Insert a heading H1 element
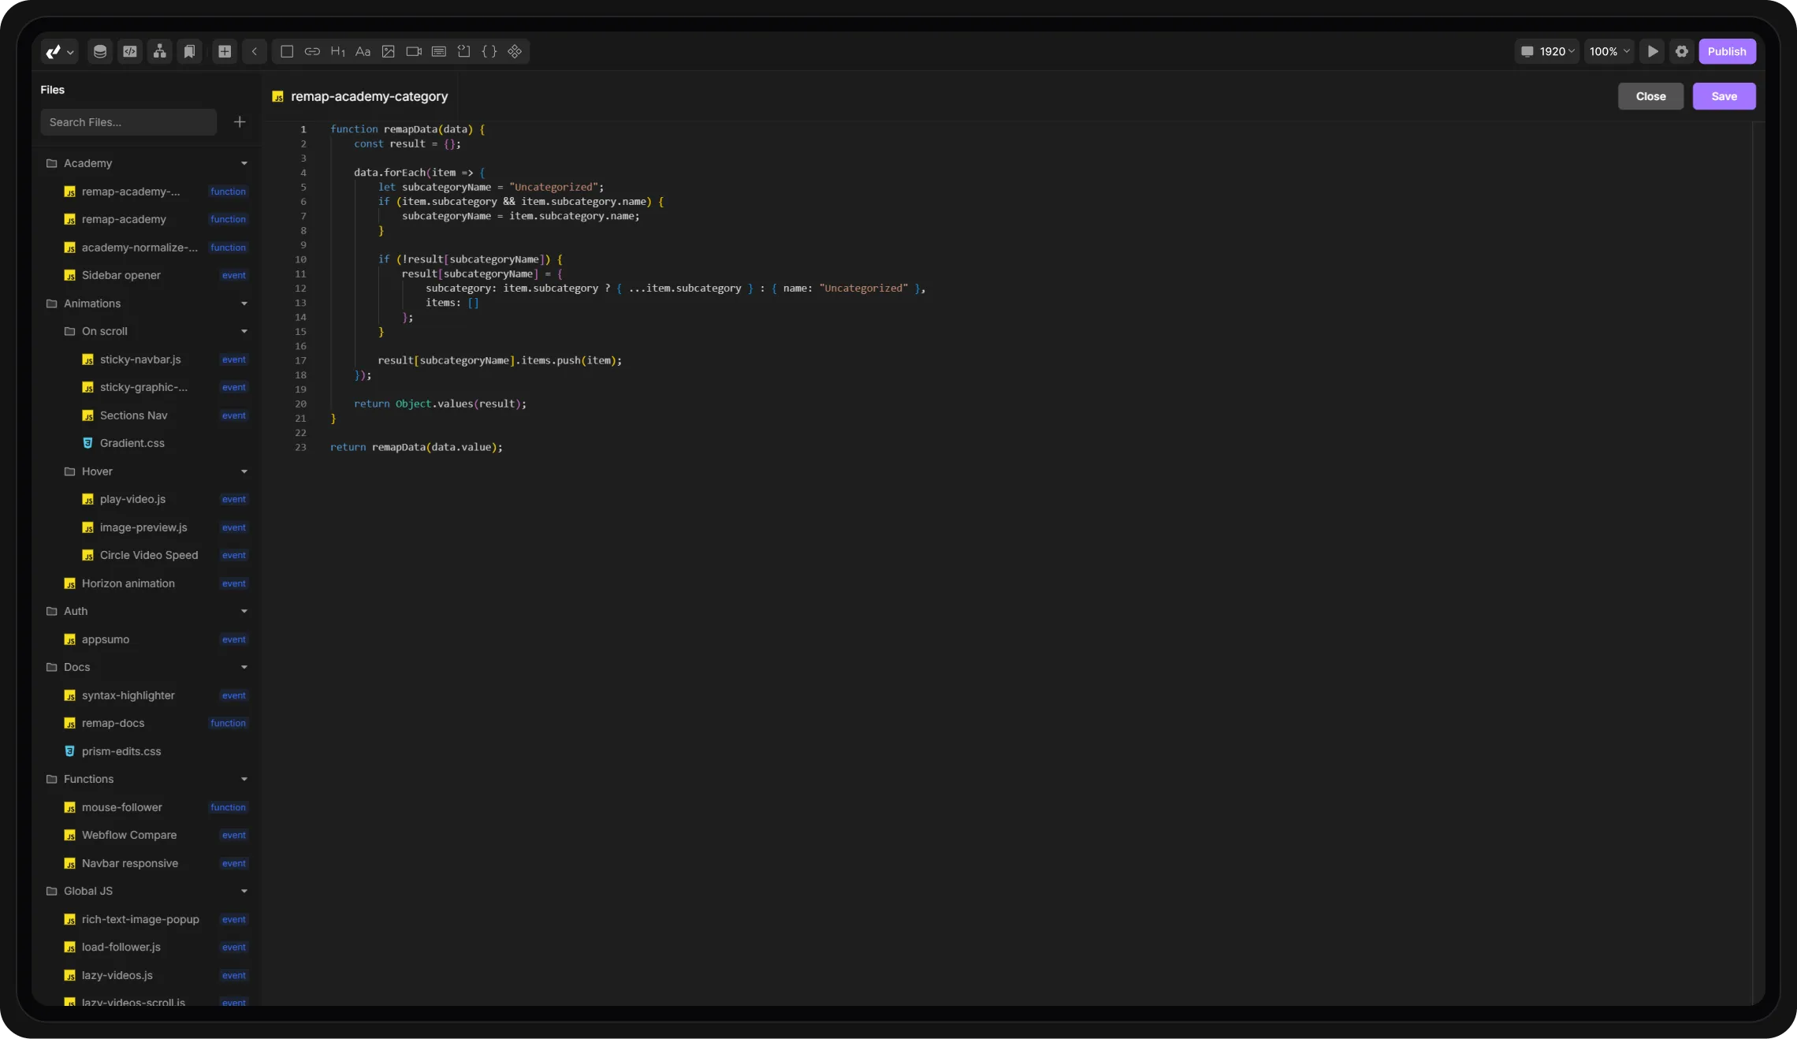This screenshot has height=1039, width=1797. pyautogui.click(x=337, y=51)
